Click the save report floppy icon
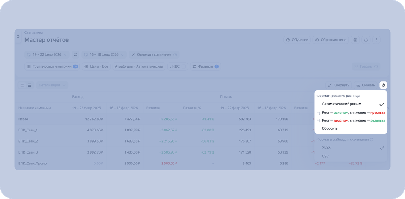Image resolution: width=405 pixels, height=199 pixels. (355, 40)
